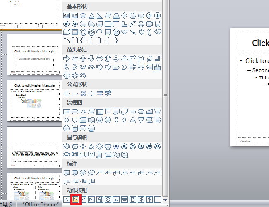The height and width of the screenshot is (207, 269).
Task: Select the Rectangular Callout shape
Action: coord(67,173)
